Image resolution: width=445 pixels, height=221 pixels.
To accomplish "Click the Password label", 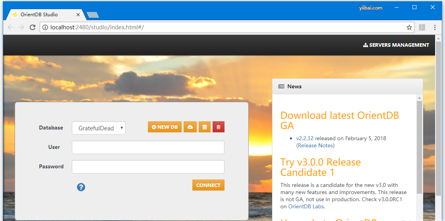I will point(51,166).
